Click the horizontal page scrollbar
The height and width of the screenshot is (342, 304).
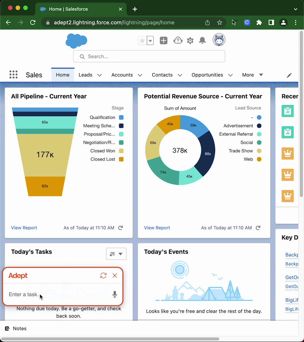[110, 339]
